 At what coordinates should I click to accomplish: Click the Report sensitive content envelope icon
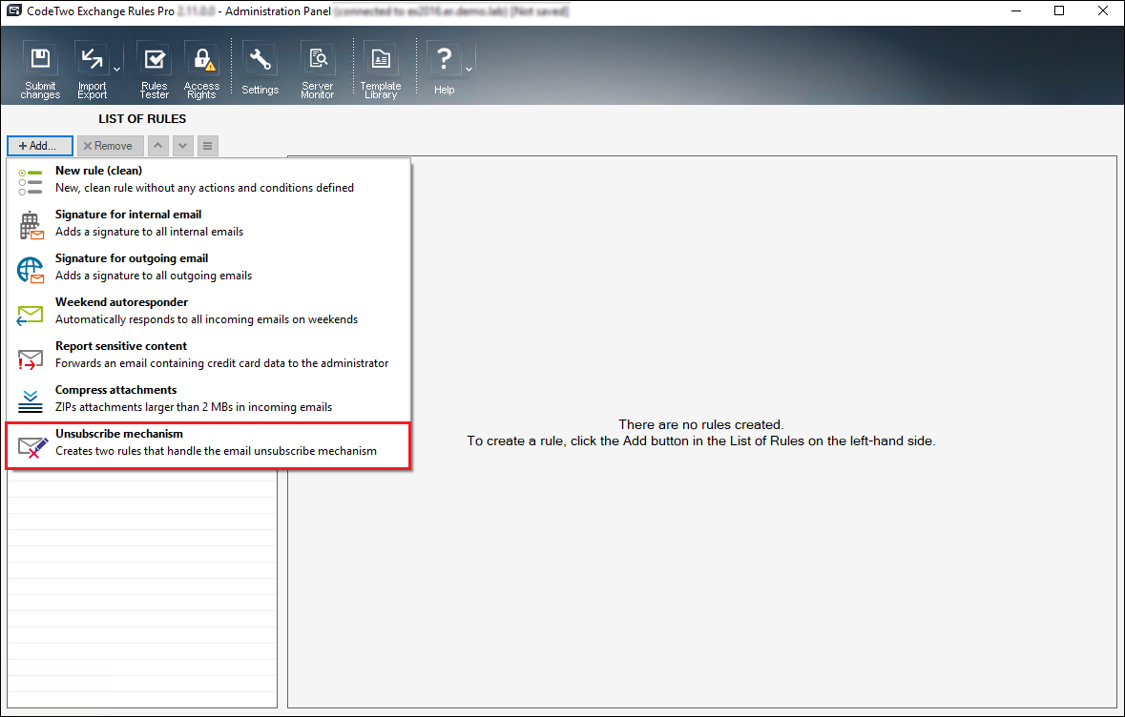tap(31, 358)
